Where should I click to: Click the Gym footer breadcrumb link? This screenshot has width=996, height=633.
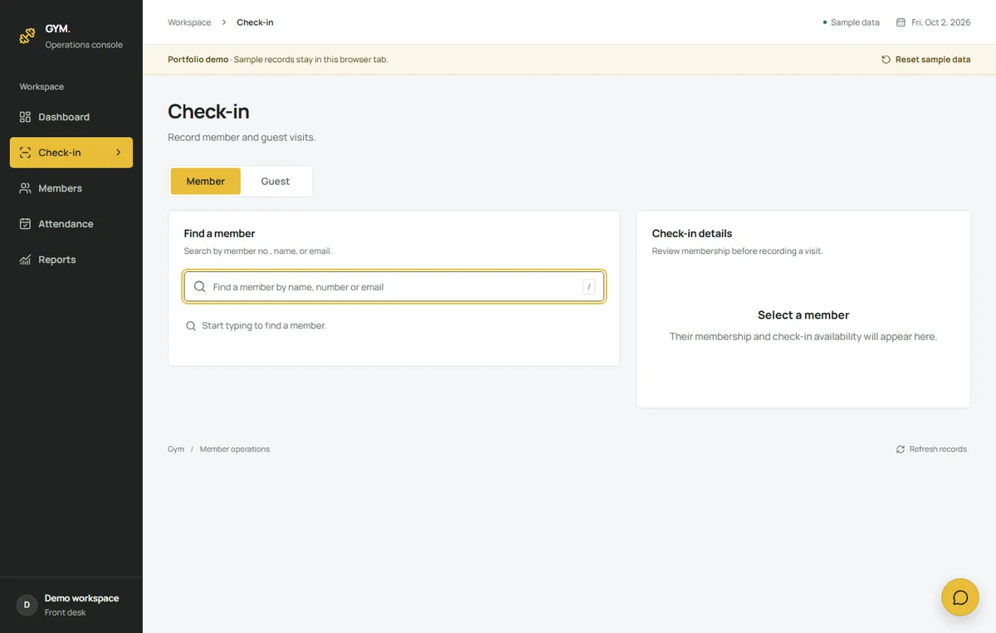tap(176, 449)
